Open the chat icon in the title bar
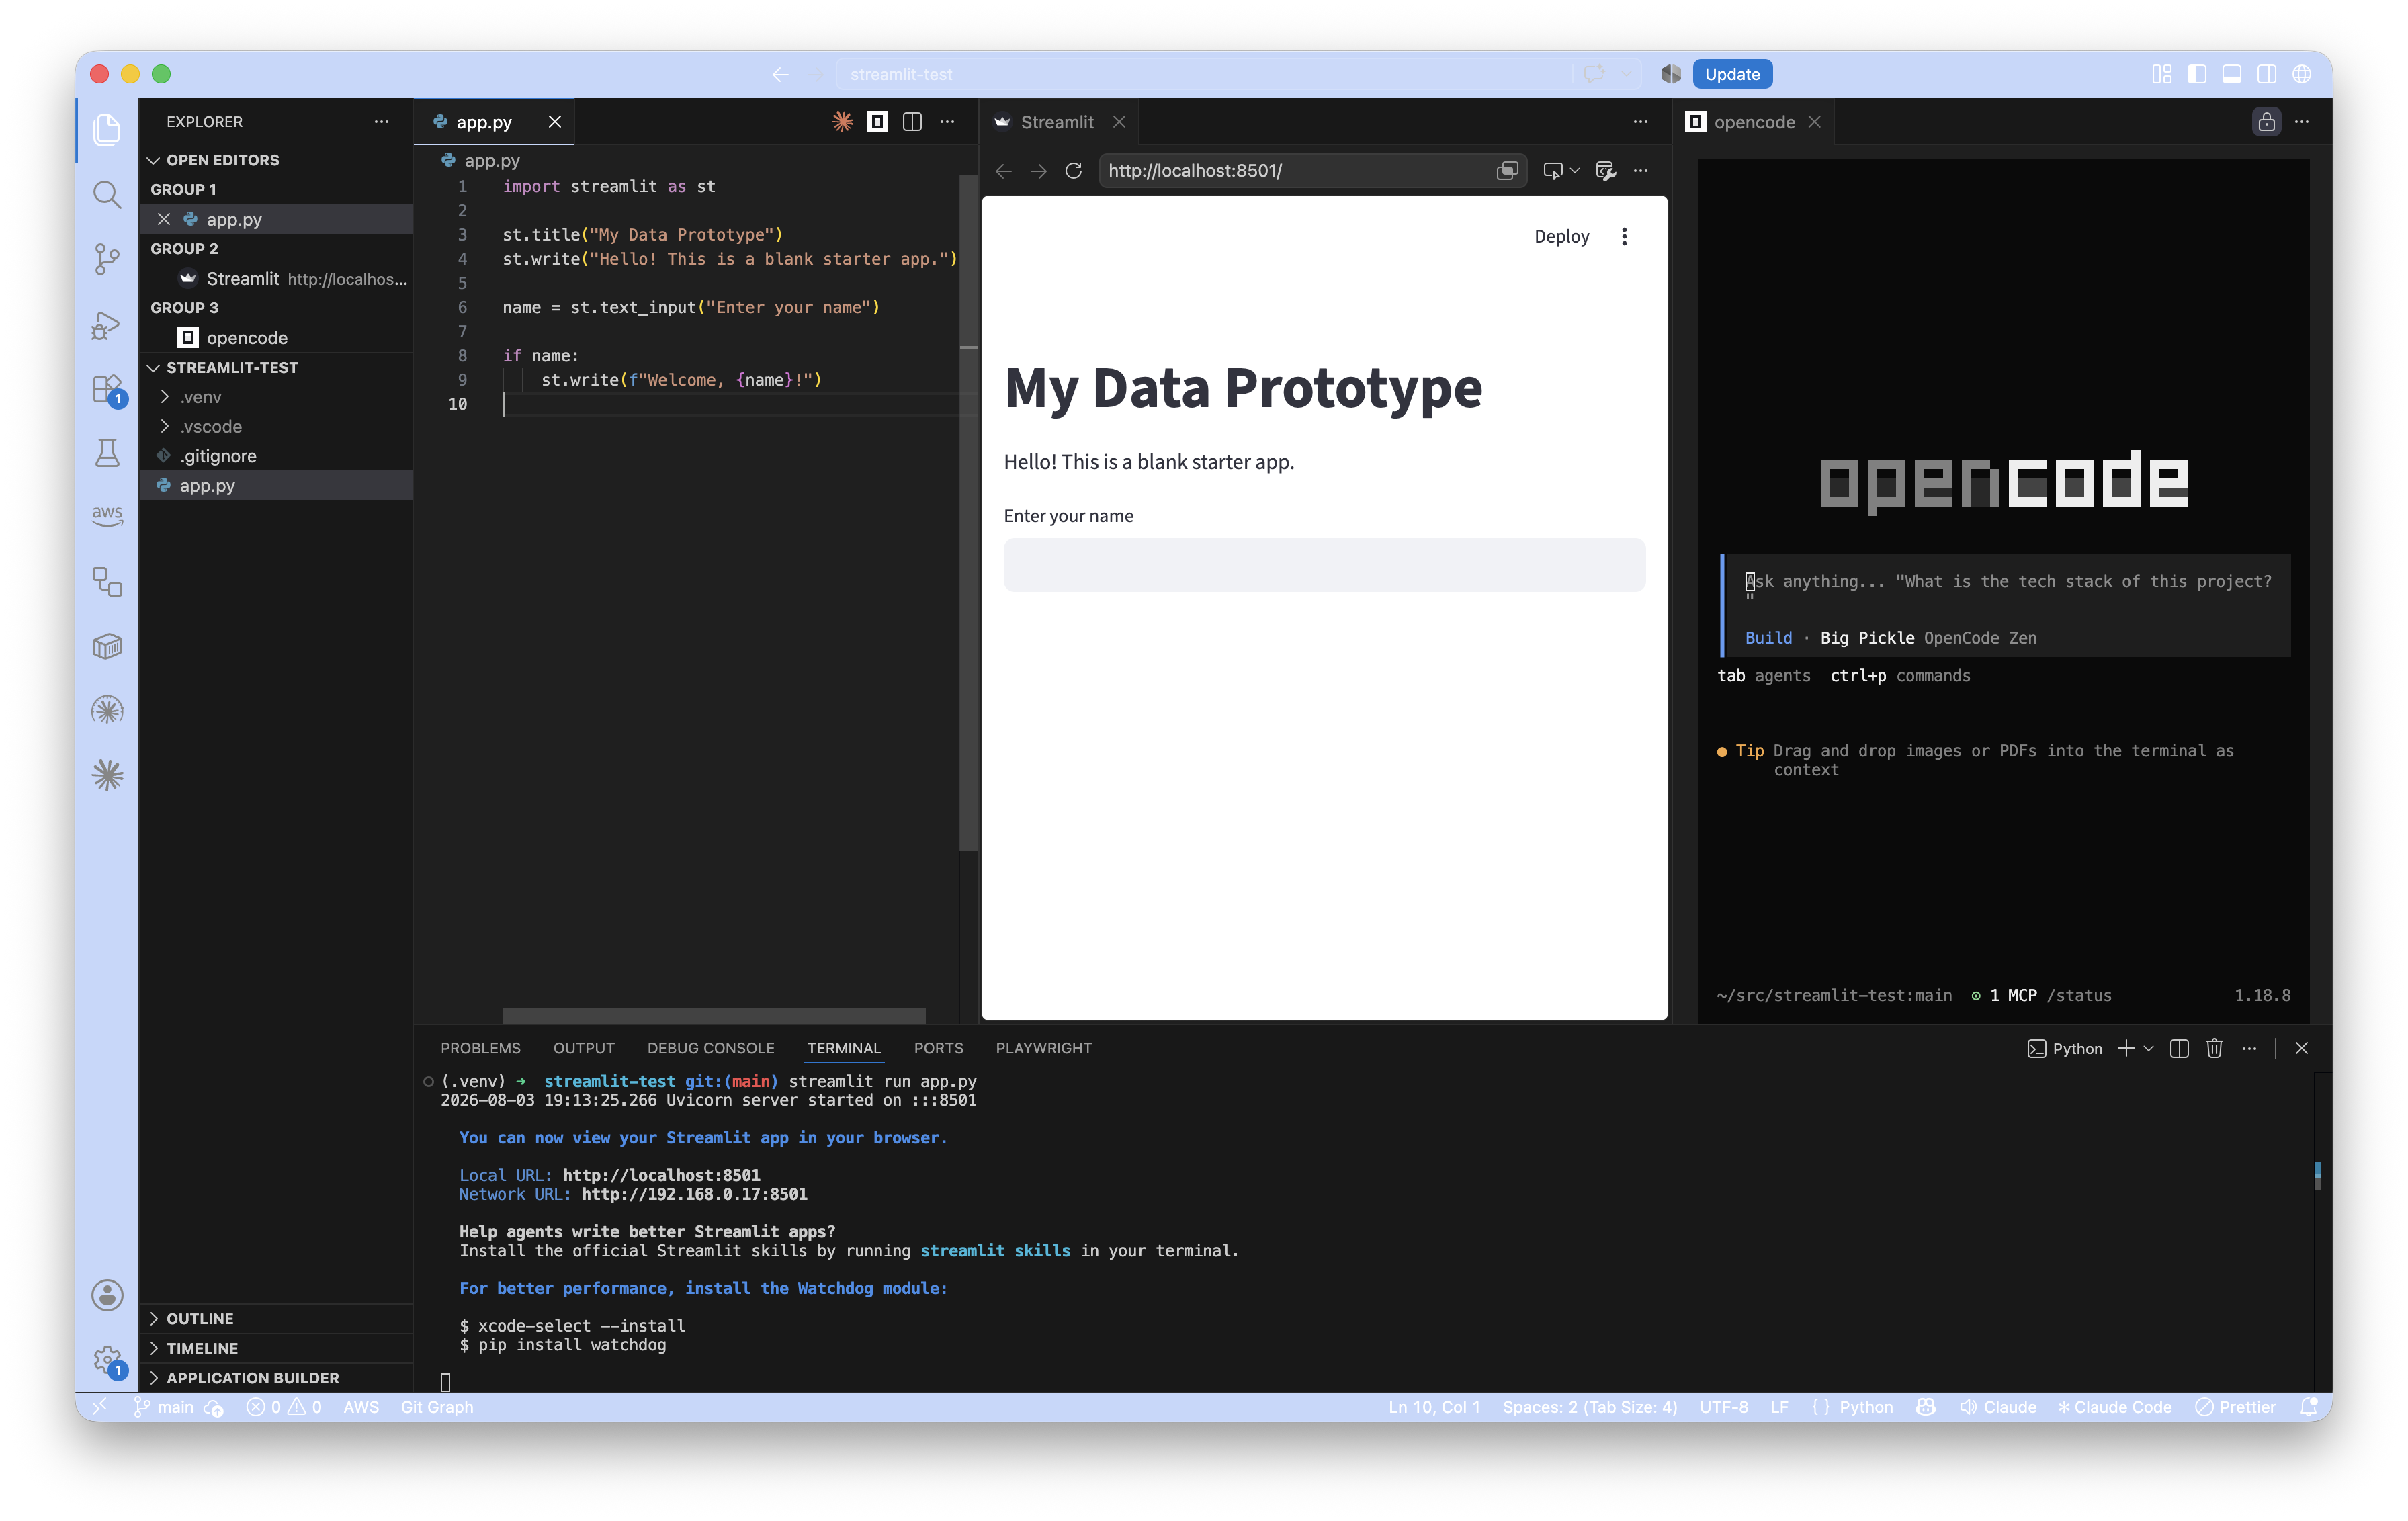Viewport: 2408px width, 1521px height. point(1594,74)
